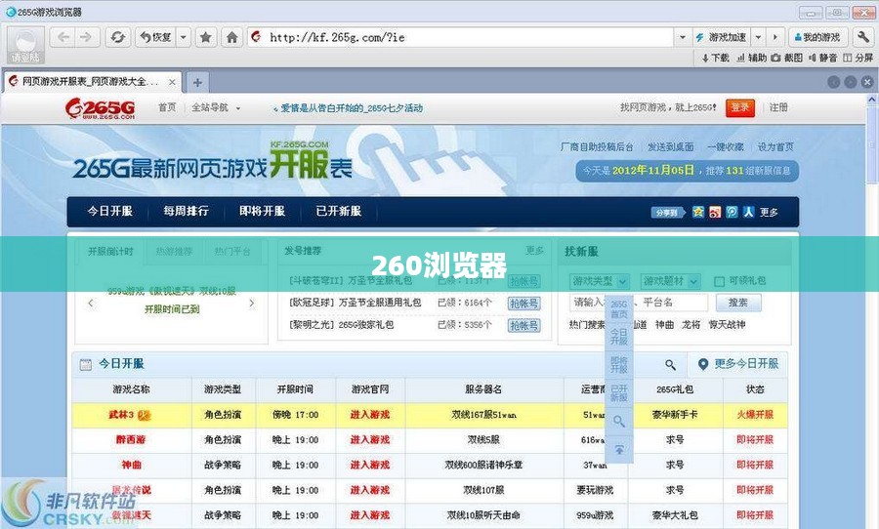Switch to the 热游推荐 tab

pos(174,251)
